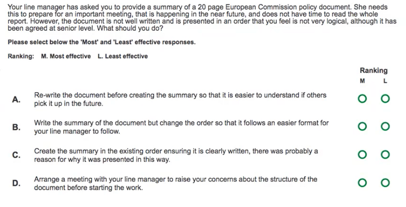406x207 pixels.
Task: Click the 'M. Most effective' legend text
Action: point(66,56)
